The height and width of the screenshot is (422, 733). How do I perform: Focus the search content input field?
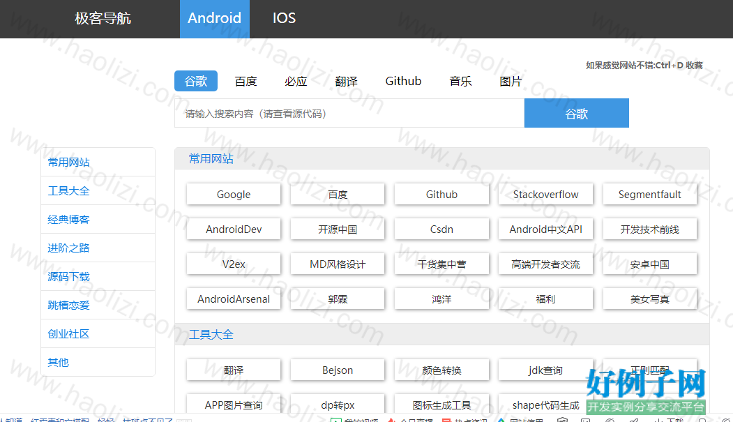pyautogui.click(x=349, y=113)
